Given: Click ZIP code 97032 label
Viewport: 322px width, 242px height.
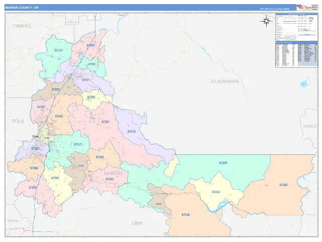Looking at the screenshot, I should click(x=92, y=64).
